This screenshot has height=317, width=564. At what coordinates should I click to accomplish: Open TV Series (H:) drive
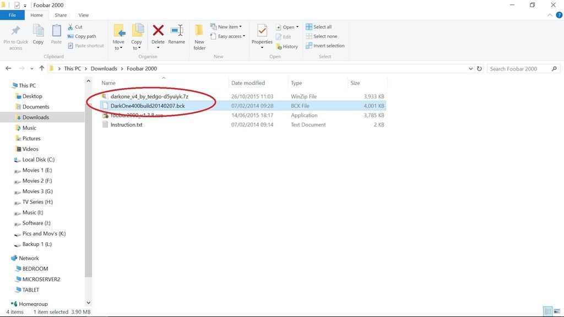tap(37, 202)
